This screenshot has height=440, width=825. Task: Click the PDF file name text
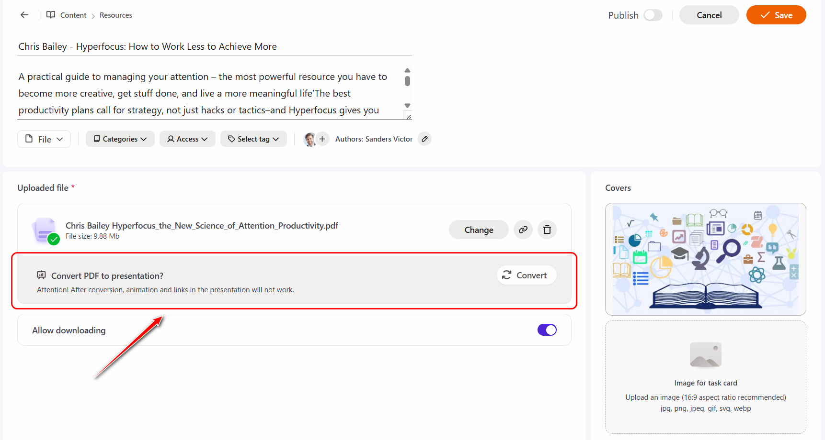click(202, 225)
